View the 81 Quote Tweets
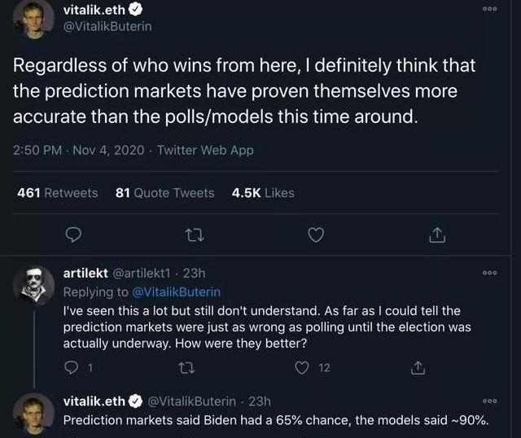 pos(164,193)
